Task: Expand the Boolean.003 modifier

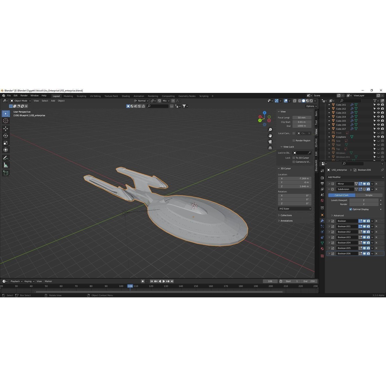Action: (329, 237)
